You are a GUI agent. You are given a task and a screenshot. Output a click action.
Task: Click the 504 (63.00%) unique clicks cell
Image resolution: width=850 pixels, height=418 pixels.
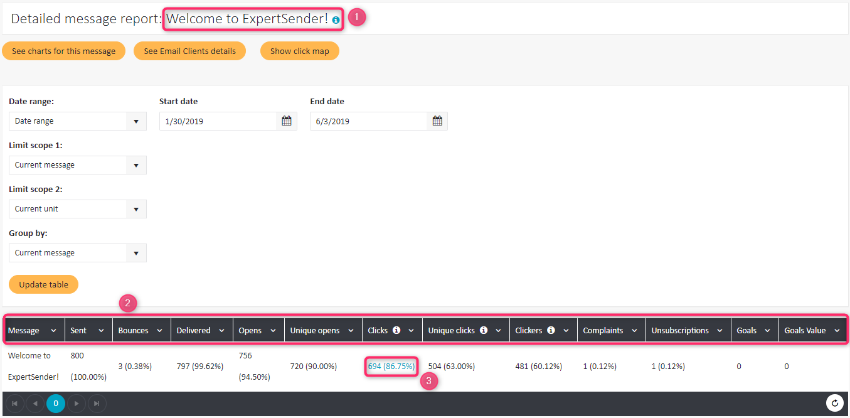(451, 366)
